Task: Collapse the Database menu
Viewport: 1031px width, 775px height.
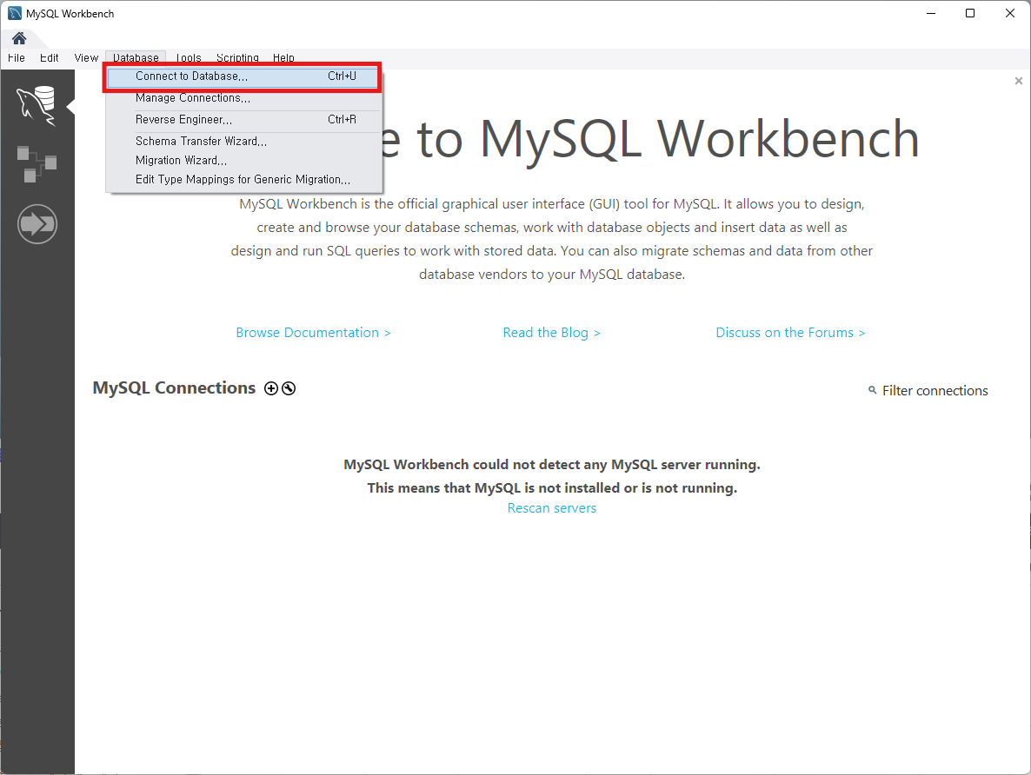Action: pos(136,58)
